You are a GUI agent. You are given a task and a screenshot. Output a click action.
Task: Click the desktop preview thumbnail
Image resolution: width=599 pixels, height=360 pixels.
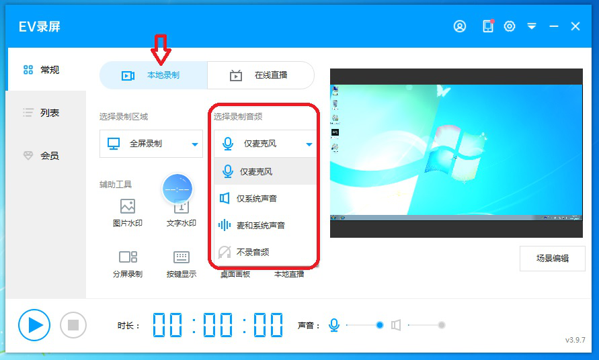click(456, 153)
